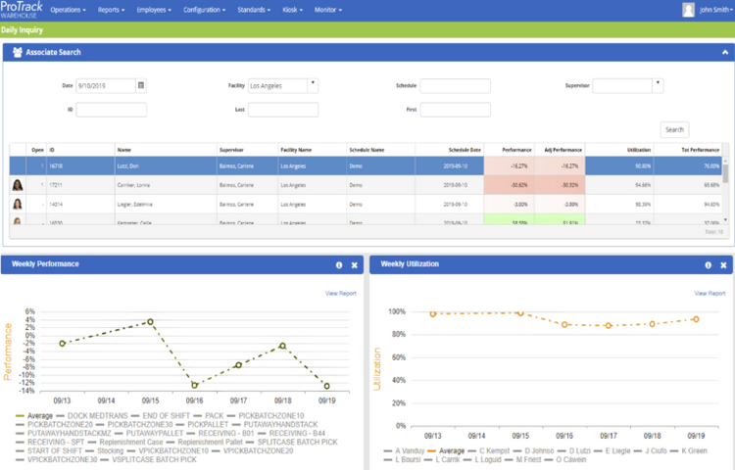Collapse the Associate Search panel

(x=724, y=53)
